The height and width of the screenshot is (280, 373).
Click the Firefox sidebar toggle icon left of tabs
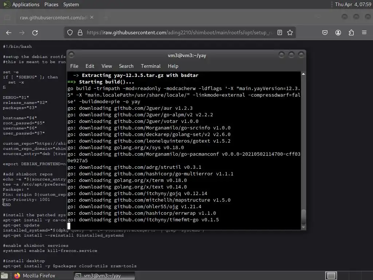pyautogui.click(x=7, y=17)
